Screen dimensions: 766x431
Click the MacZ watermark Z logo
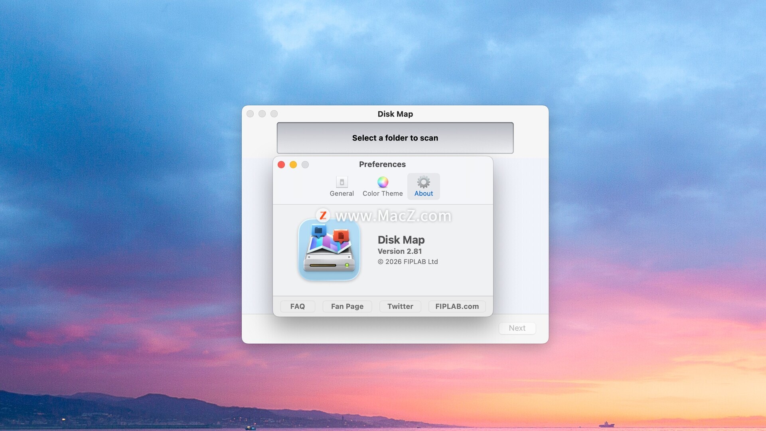click(x=323, y=215)
